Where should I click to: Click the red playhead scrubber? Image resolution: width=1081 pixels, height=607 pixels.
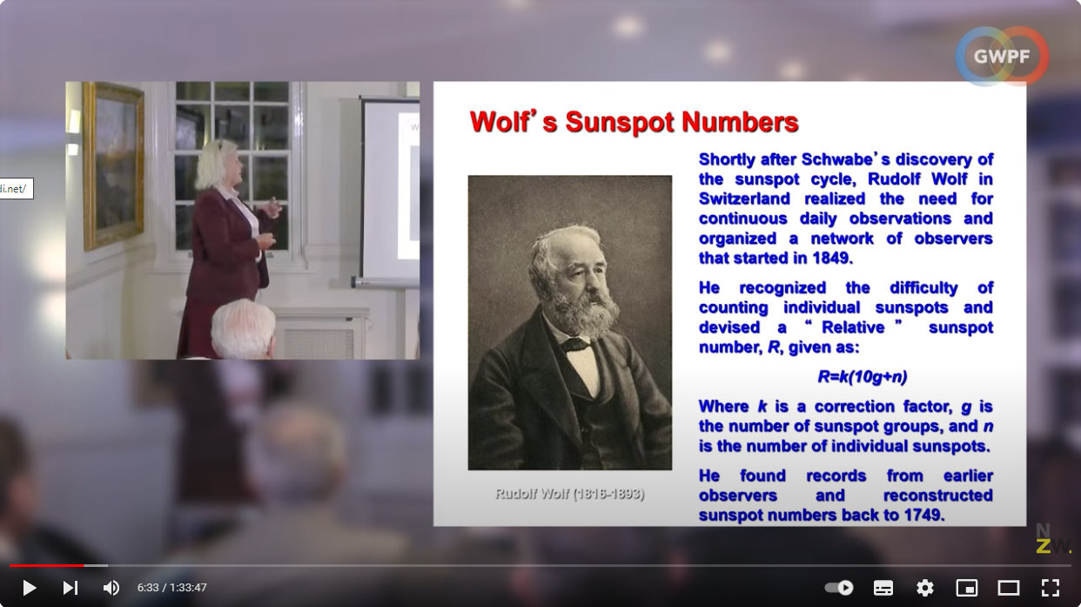point(84,564)
